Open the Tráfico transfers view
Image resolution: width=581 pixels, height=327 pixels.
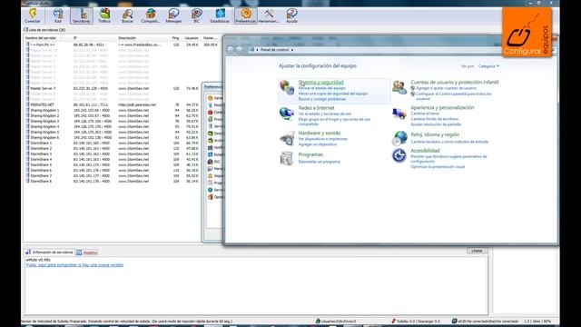104,16
